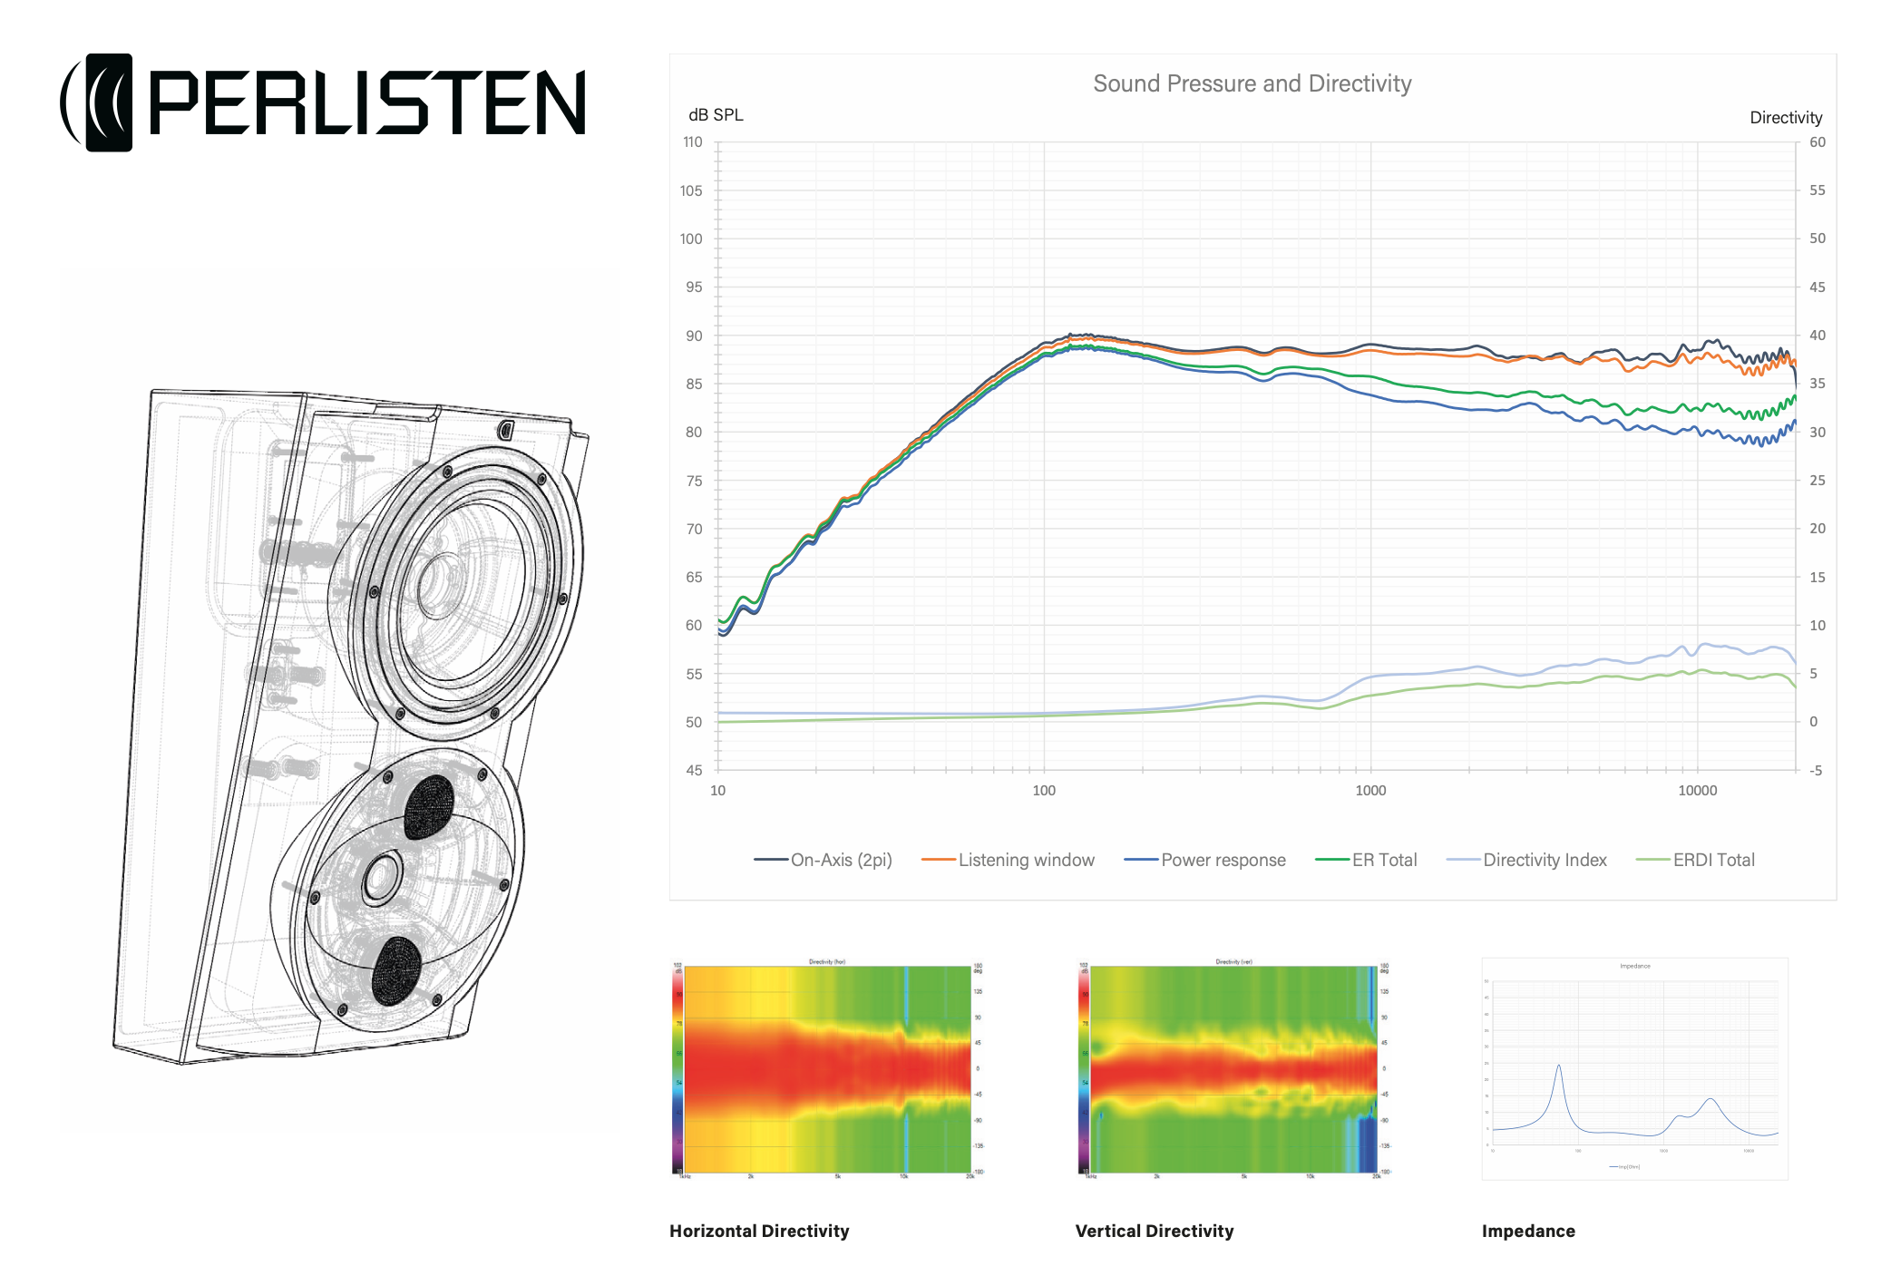The height and width of the screenshot is (1266, 1881).
Task: Click the ER Total legend item
Action: [x=1383, y=860]
